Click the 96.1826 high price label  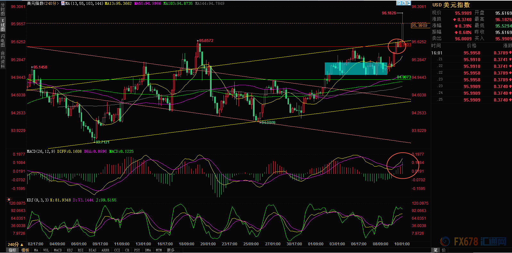tap(389, 13)
